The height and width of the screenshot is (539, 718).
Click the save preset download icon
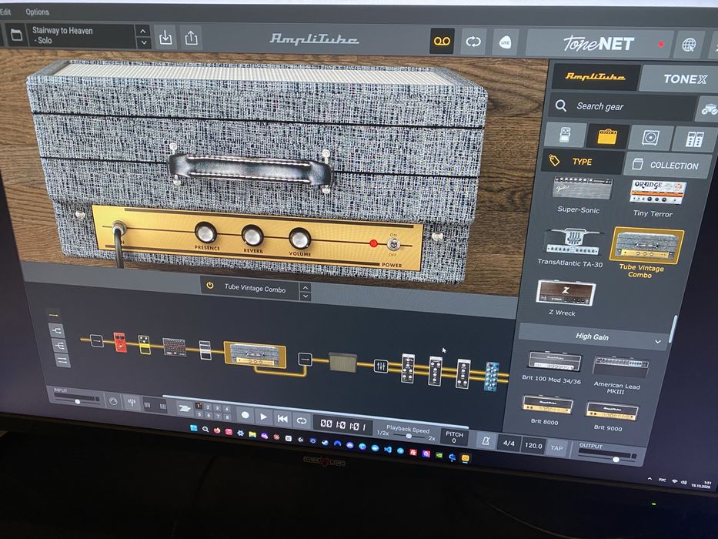[165, 38]
